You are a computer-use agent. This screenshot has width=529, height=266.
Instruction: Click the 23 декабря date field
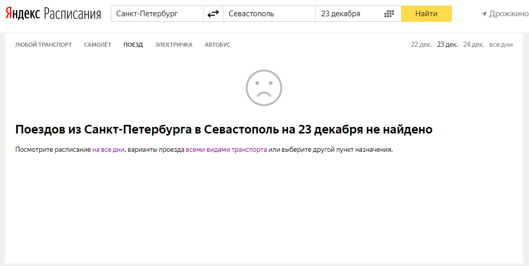[x=358, y=14]
